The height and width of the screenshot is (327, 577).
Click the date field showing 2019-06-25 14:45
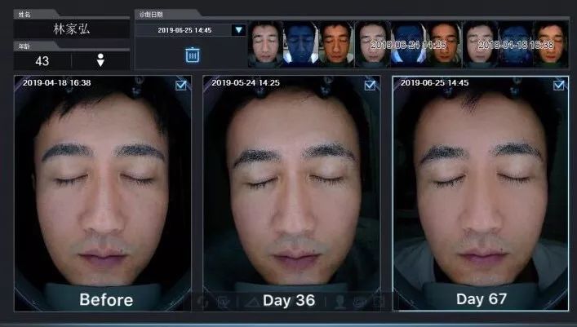click(x=184, y=30)
